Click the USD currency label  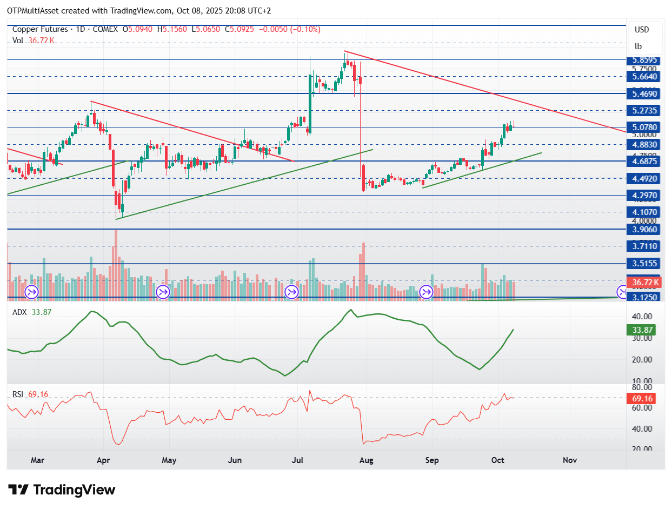(x=642, y=30)
